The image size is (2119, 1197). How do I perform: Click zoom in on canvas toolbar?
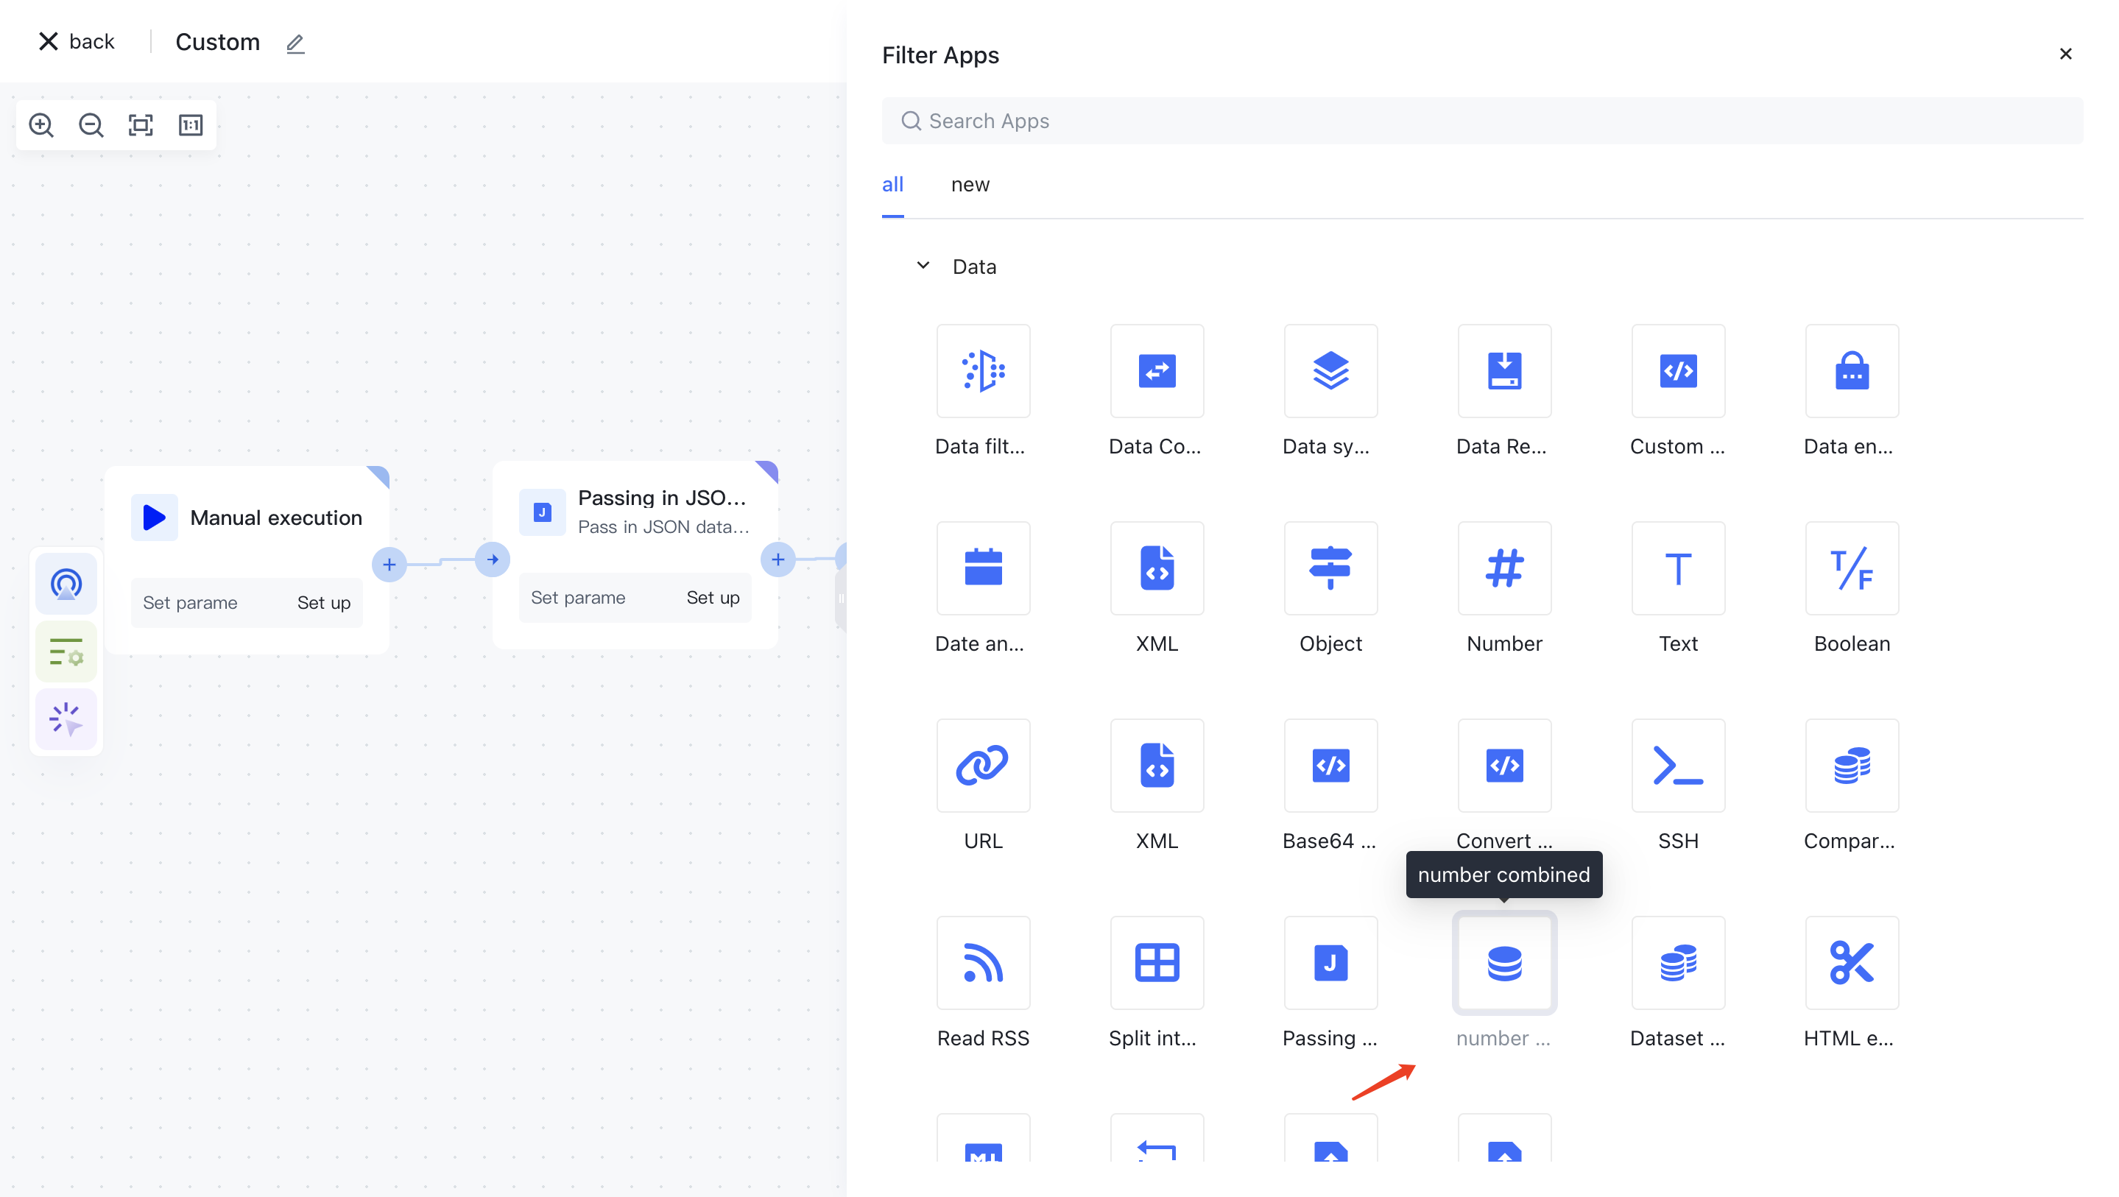click(41, 125)
